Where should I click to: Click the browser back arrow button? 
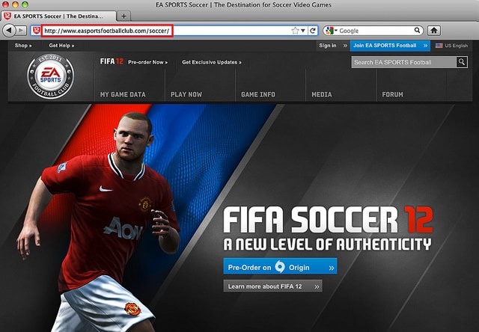point(9,31)
